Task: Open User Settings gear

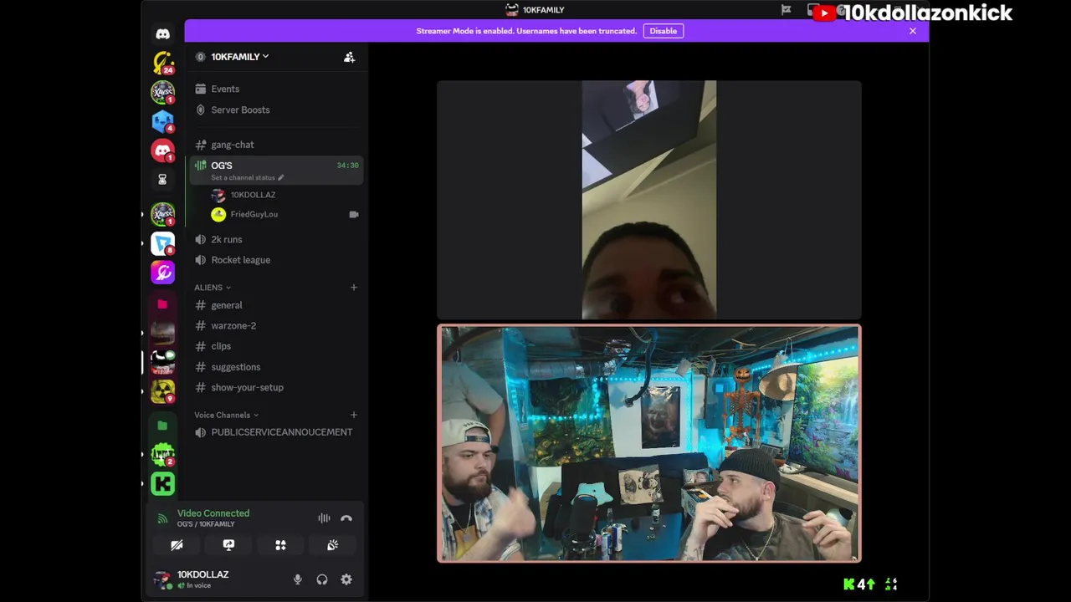Action: 346,579
